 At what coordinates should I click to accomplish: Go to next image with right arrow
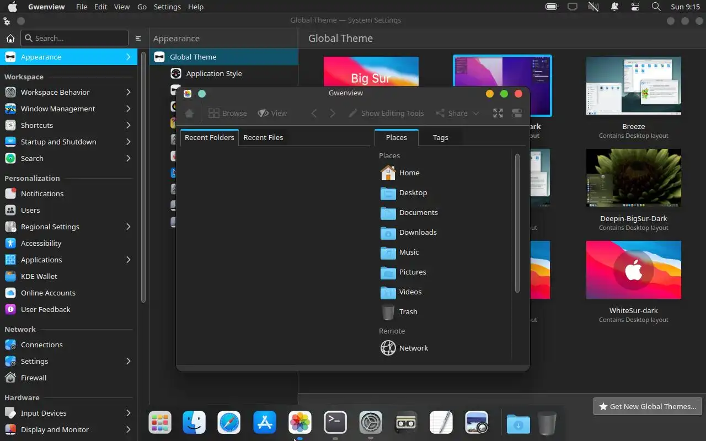click(x=333, y=113)
